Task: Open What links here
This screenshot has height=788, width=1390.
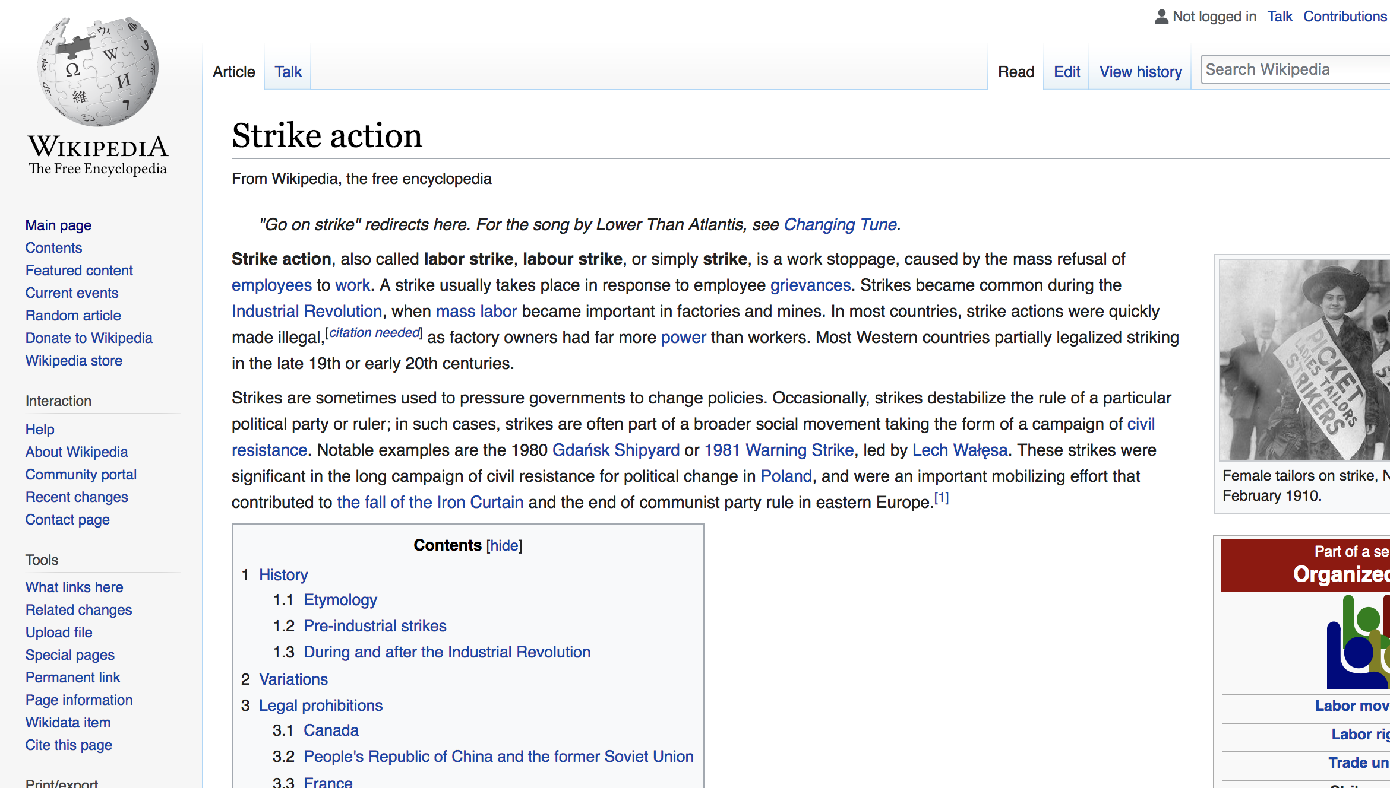Action: coord(74,587)
